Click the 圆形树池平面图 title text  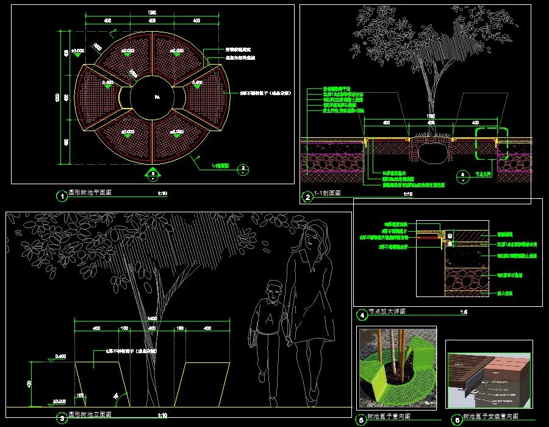click(x=94, y=193)
